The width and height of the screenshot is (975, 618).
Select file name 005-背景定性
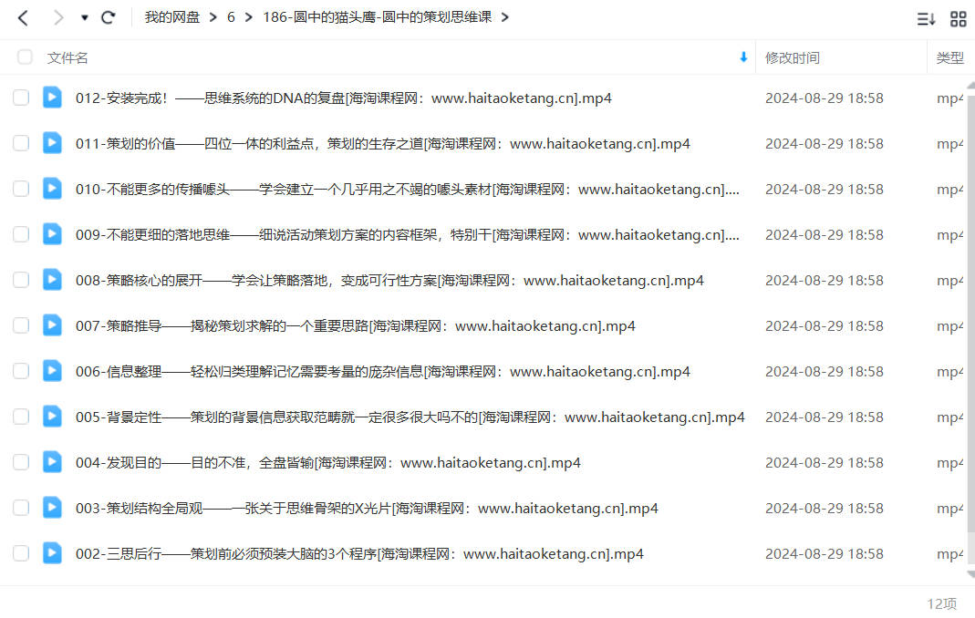[410, 417]
